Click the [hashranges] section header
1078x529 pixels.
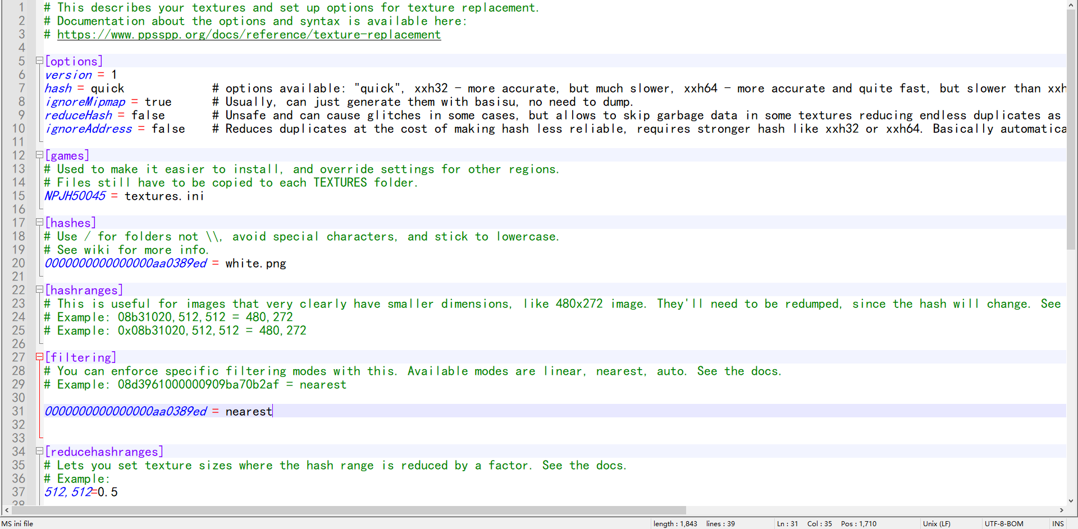pos(84,290)
